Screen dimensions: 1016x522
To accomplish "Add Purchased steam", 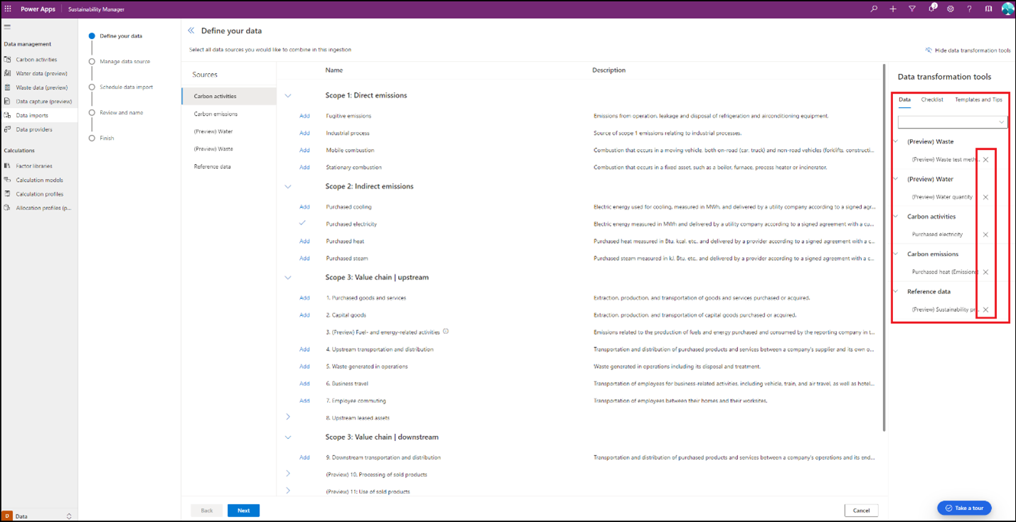I will (304, 259).
